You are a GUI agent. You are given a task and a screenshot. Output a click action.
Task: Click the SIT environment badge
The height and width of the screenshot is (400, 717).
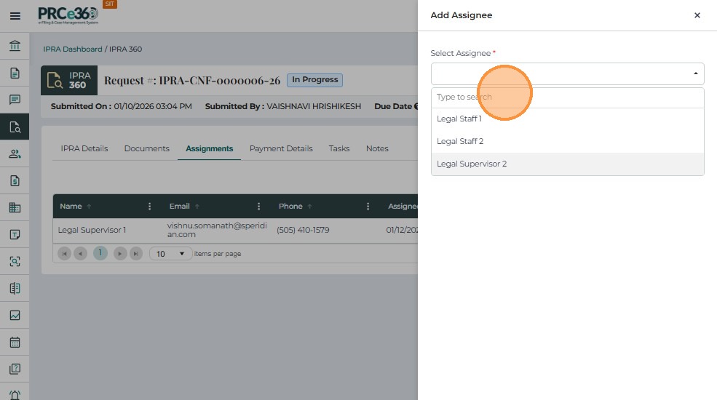110,4
